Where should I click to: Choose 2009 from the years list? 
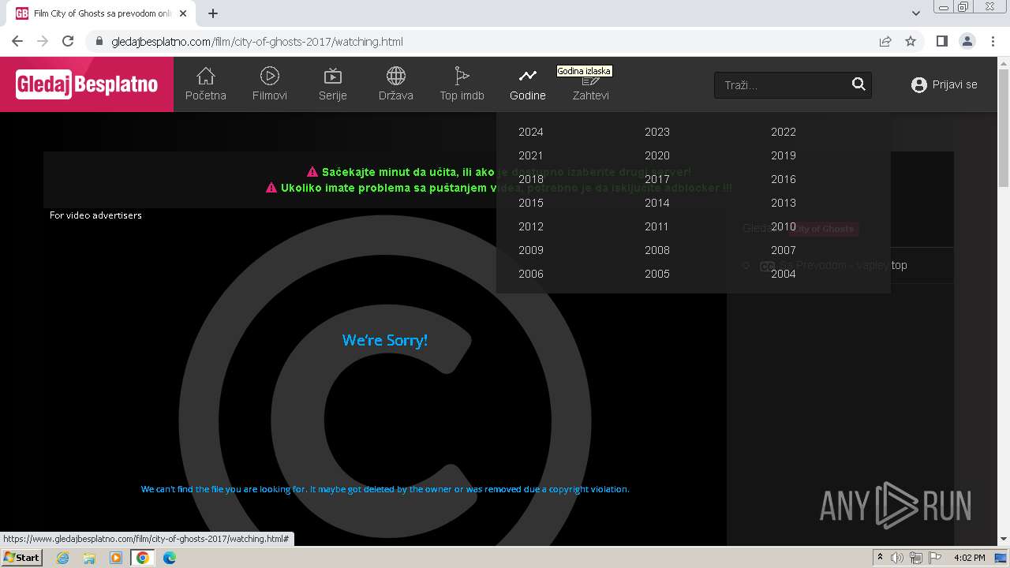[x=531, y=250]
